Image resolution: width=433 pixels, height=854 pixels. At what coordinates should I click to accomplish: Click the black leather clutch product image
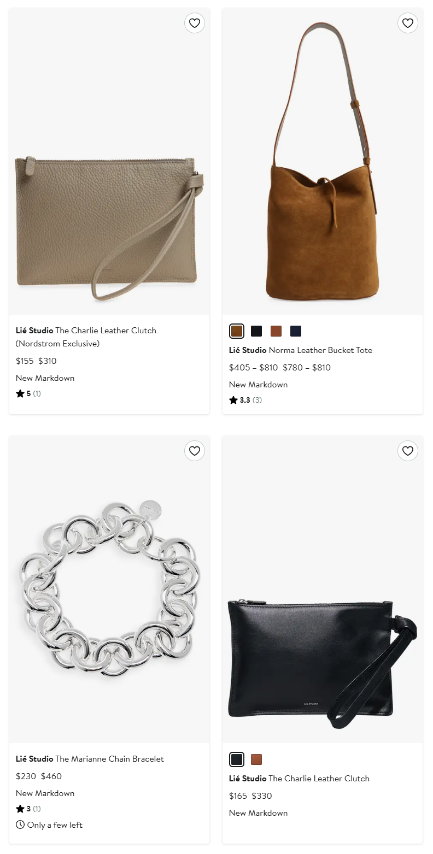click(x=323, y=590)
